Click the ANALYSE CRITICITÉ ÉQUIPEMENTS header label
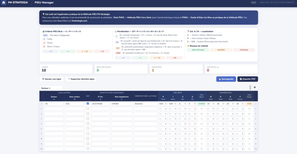Screen dimensions: 297x154 [x=277, y=3]
